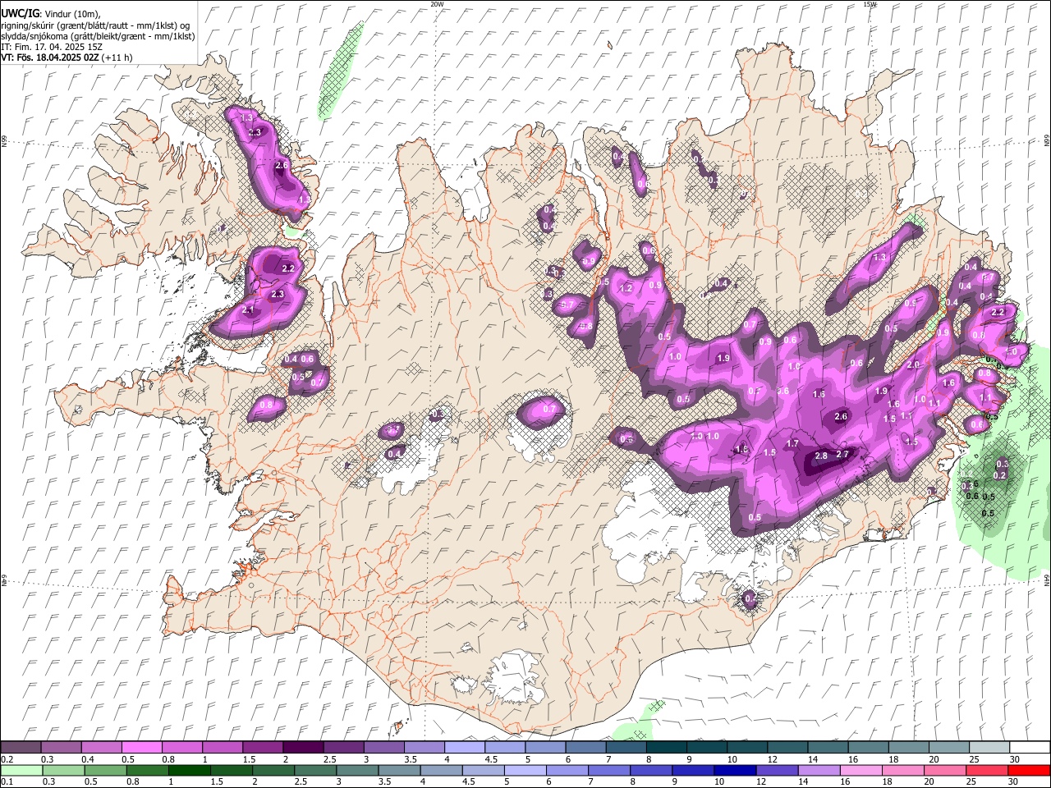The image size is (1051, 788).
Task: Click the 1.2 snowfall value on map
Action: (626, 288)
